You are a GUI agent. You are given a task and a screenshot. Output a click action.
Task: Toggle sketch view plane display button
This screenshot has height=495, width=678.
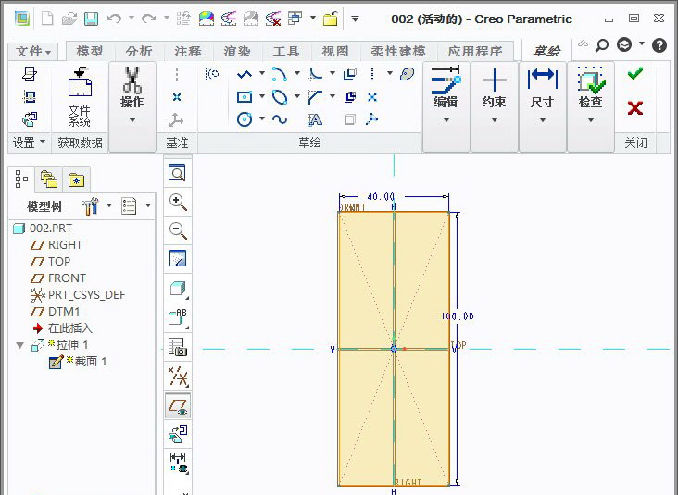pos(178,405)
